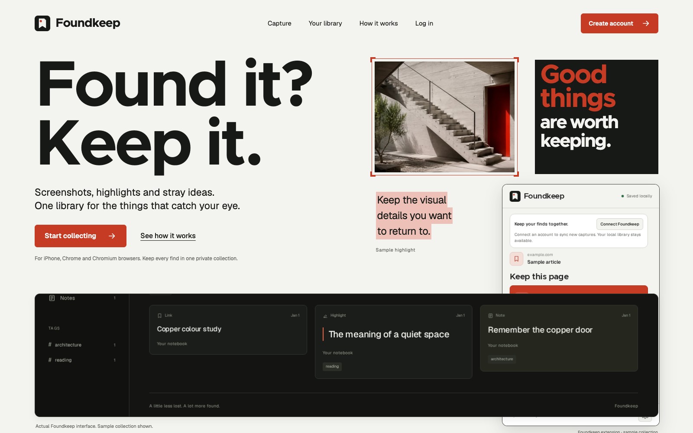Viewport: 693px width, 433px height.
Task: Click the Keep this page heading
Action: (x=539, y=277)
